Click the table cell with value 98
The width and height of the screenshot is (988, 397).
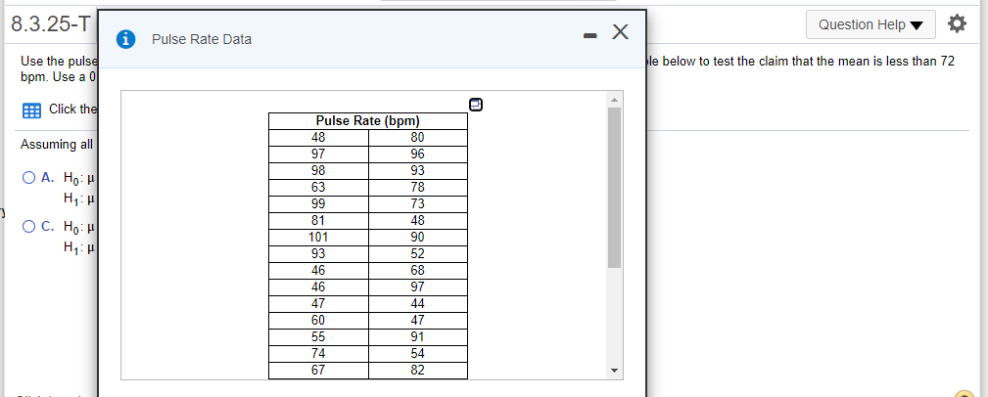coord(319,170)
